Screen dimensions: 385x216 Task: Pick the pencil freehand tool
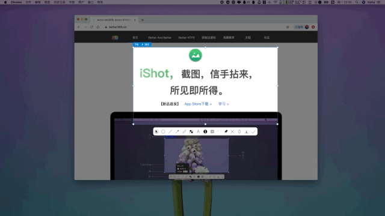[x=184, y=131]
